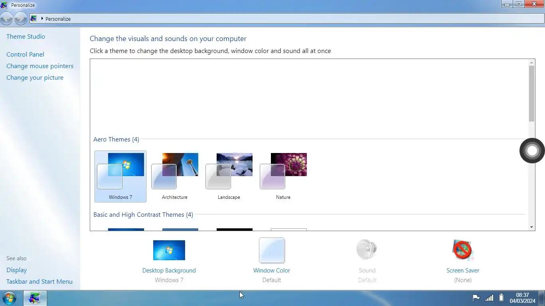
Task: Click the Sound label
Action: (x=367, y=270)
